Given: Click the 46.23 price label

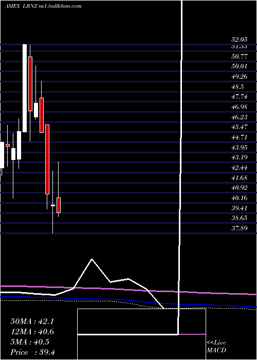Looking at the screenshot, I should [x=240, y=117].
